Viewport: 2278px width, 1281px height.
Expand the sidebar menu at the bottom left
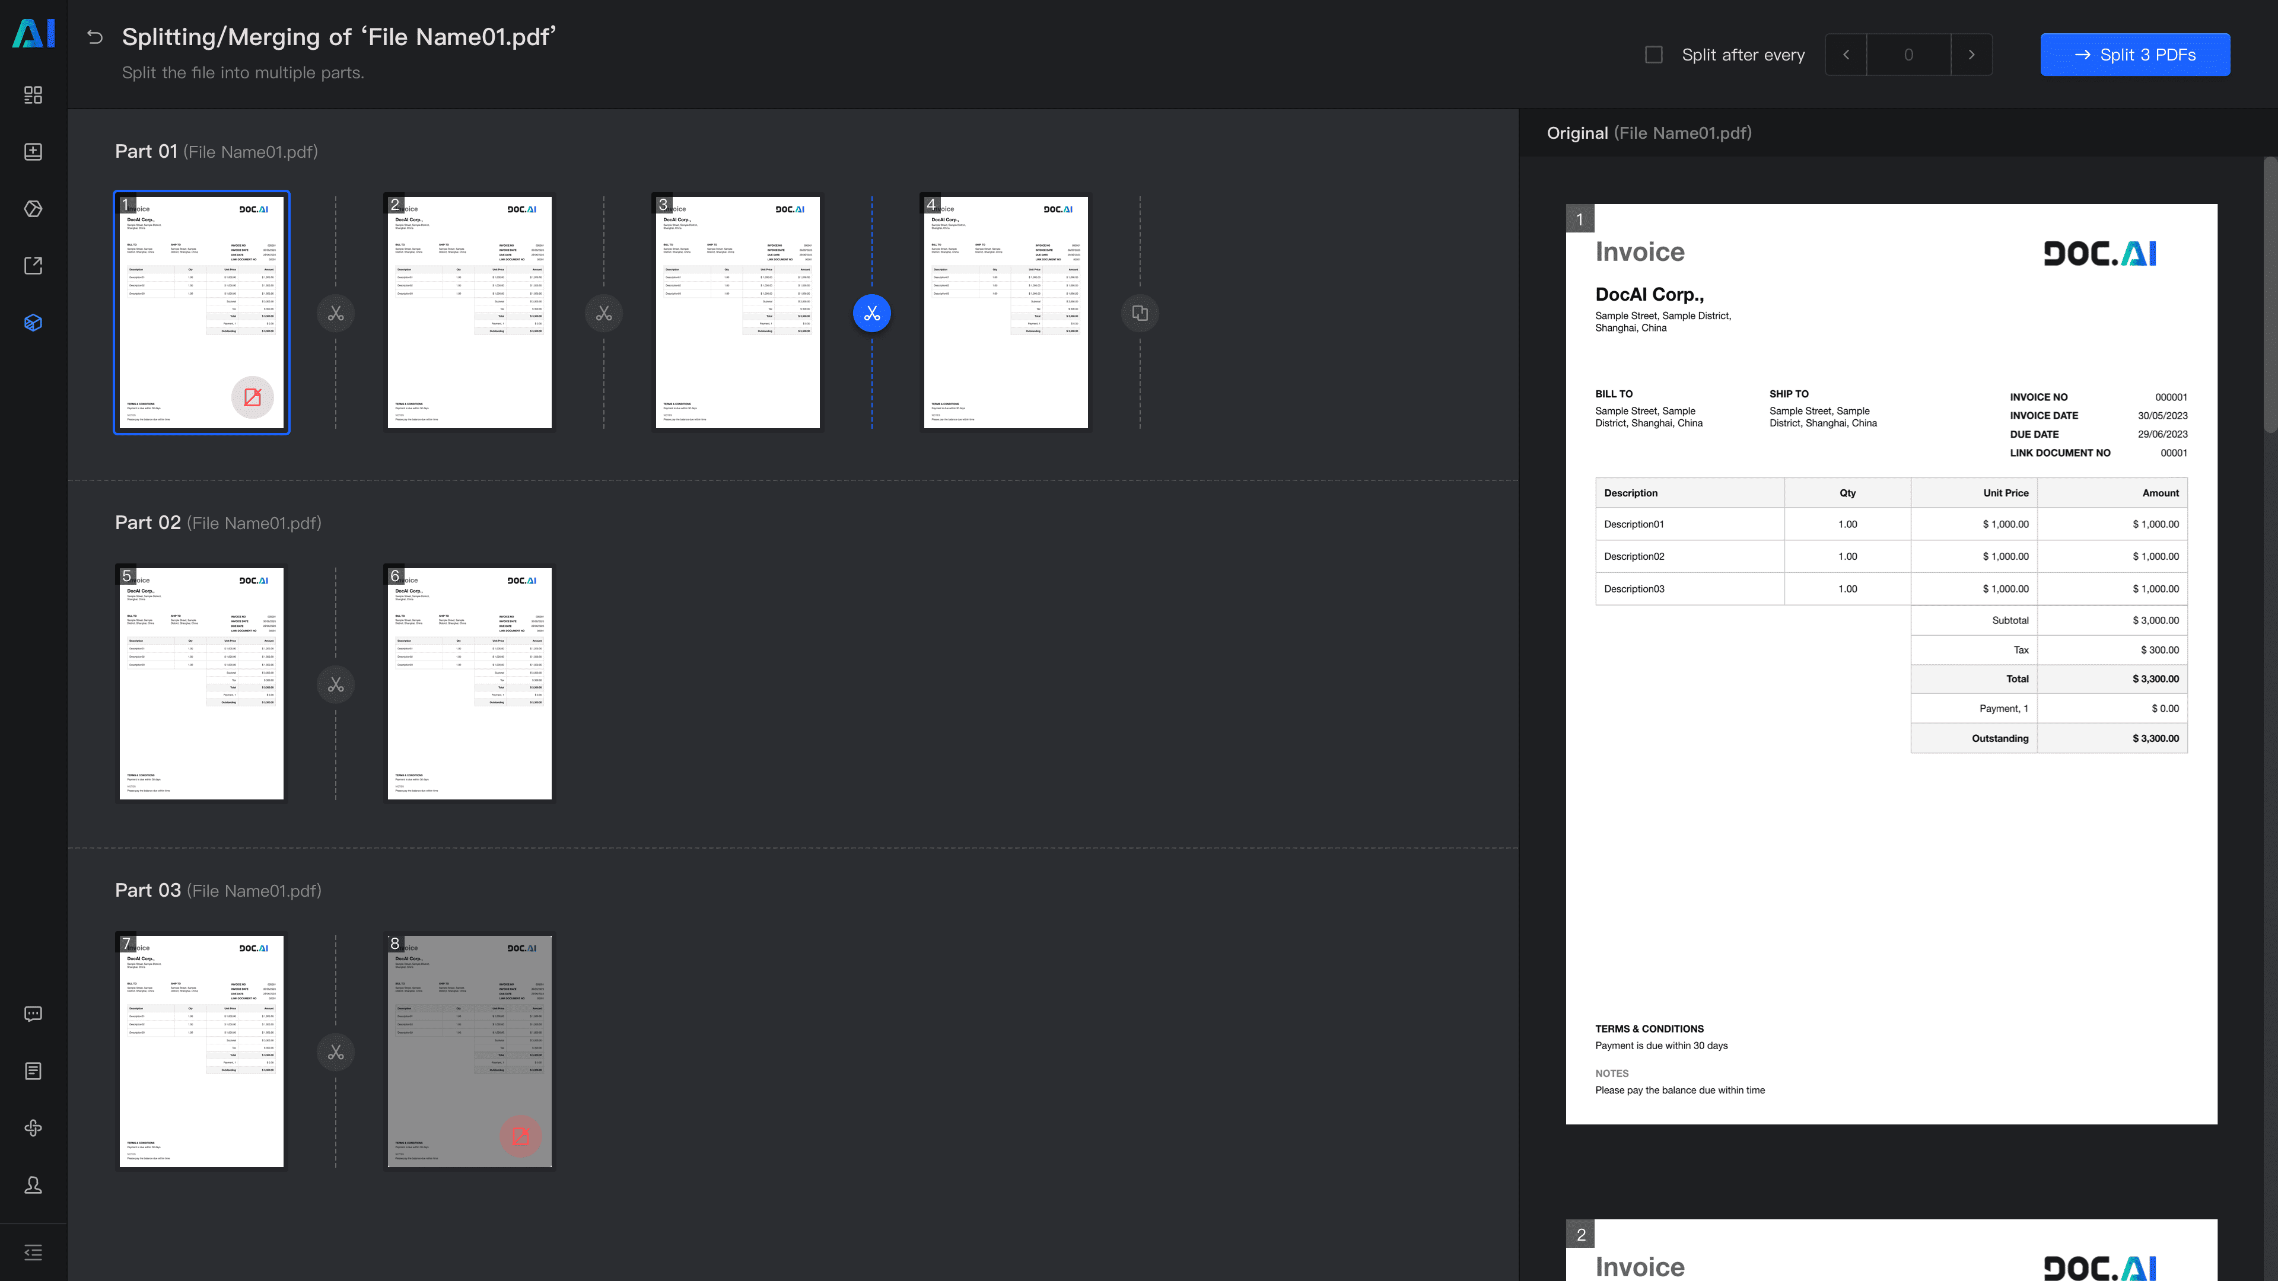[33, 1252]
